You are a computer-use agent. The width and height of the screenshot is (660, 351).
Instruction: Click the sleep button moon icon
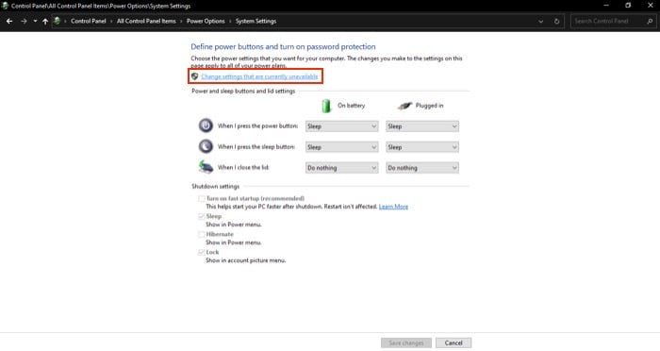tap(206, 146)
